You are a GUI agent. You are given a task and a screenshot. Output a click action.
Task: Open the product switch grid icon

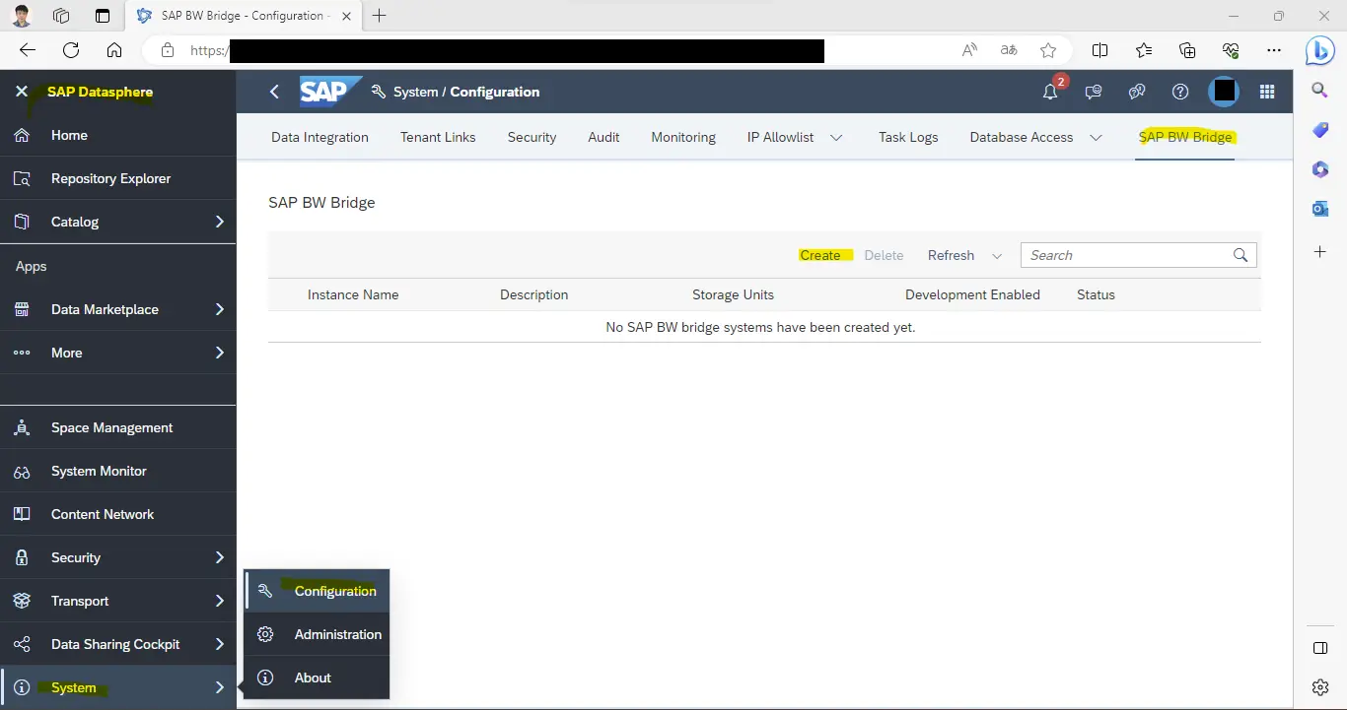click(x=1267, y=92)
